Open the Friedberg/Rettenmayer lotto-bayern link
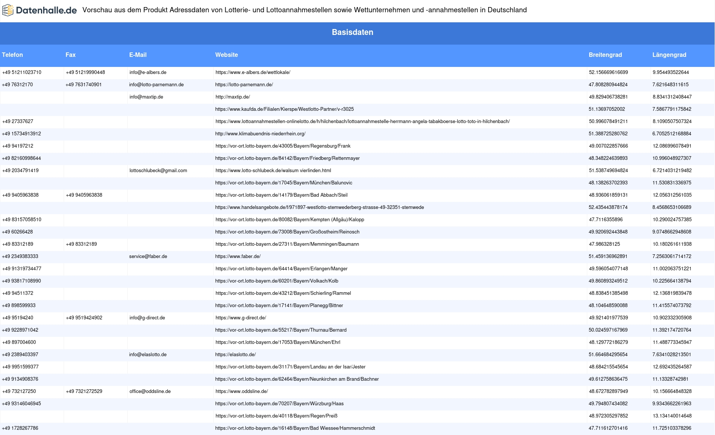 287,158
